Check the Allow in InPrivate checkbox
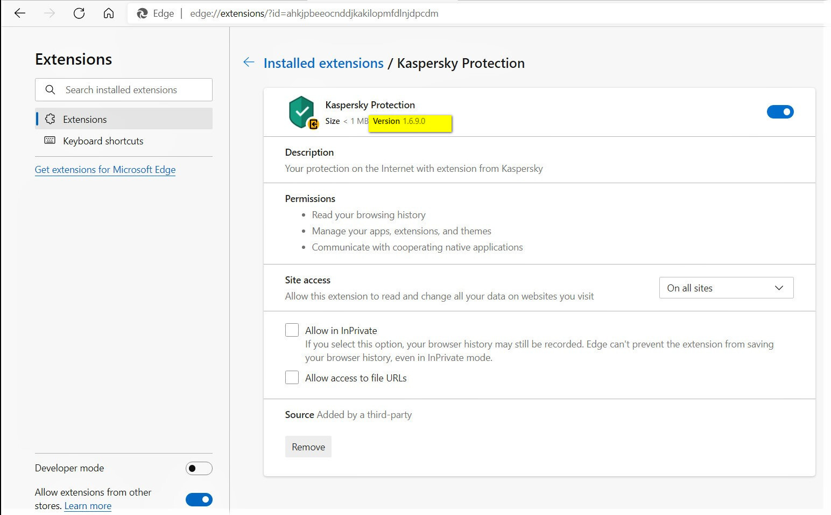Image resolution: width=831 pixels, height=515 pixels. click(x=292, y=330)
